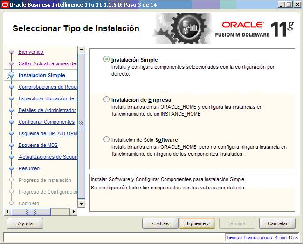Close the installer window

tap(297, 5)
